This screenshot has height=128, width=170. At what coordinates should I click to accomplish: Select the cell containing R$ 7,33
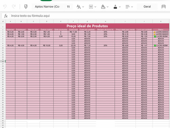[87, 46]
